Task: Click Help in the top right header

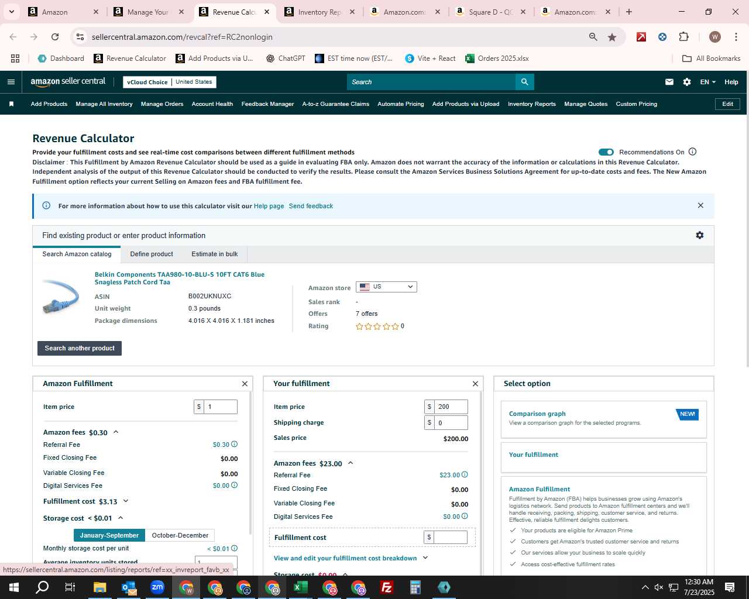Action: 731,82
